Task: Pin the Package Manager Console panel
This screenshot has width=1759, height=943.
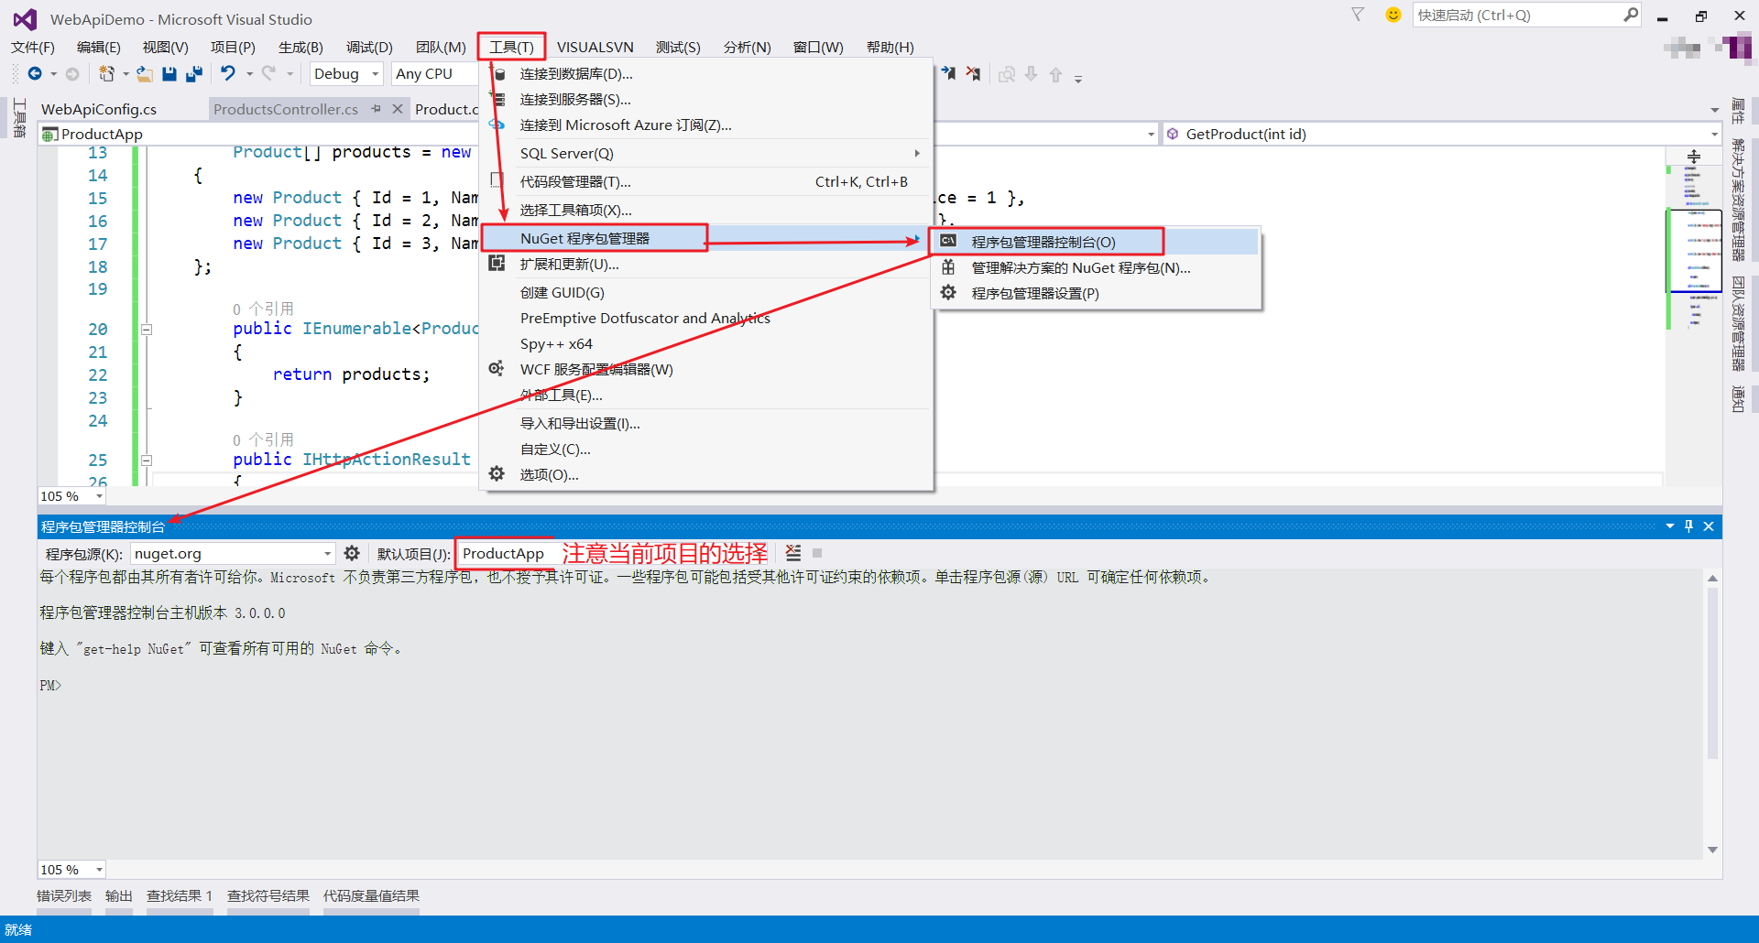Action: click(x=1688, y=526)
